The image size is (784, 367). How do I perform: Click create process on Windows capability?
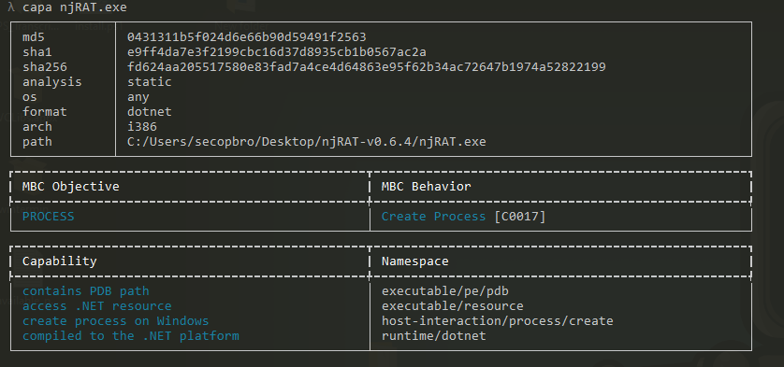tap(115, 320)
